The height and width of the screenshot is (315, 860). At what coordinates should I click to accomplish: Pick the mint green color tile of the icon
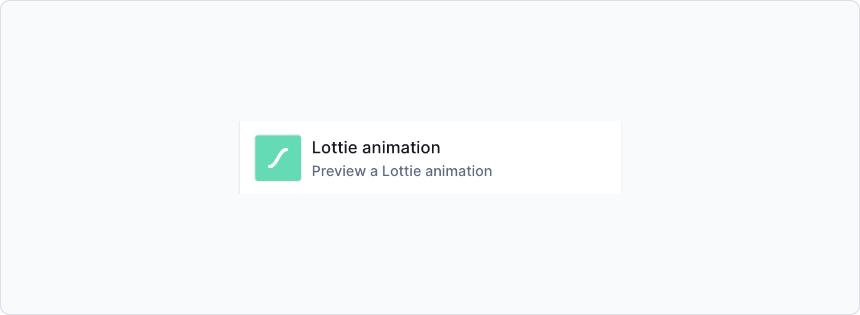[x=278, y=158]
